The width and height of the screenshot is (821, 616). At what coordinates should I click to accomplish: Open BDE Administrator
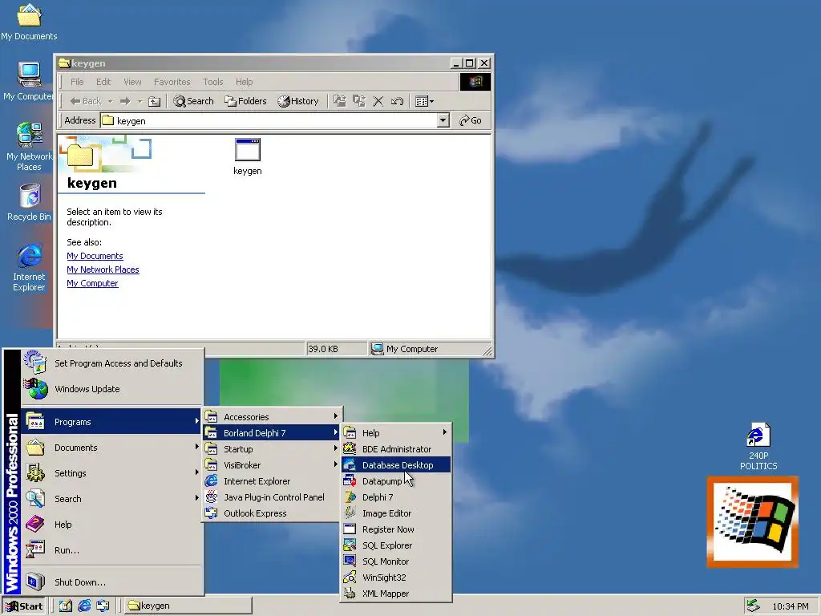(x=396, y=449)
